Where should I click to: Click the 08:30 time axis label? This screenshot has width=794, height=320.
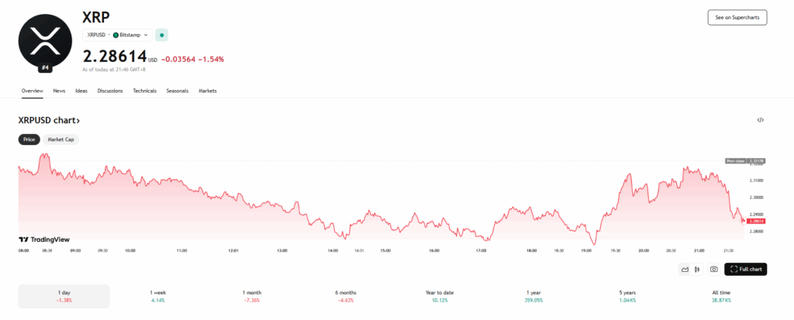pyautogui.click(x=49, y=250)
